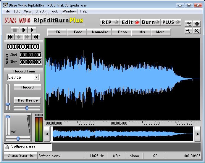The width and height of the screenshot is (205, 163).
Task: Click the Softpedia.wav file icon
Action: (7, 147)
